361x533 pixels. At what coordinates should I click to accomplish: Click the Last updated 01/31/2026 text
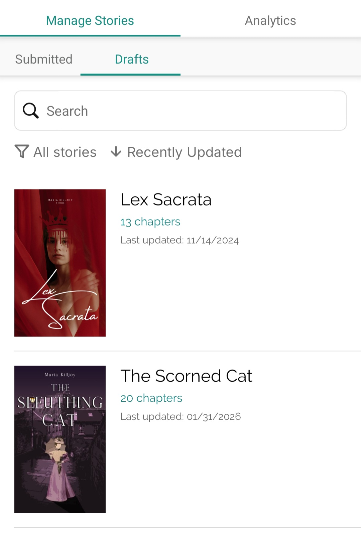[180, 417]
